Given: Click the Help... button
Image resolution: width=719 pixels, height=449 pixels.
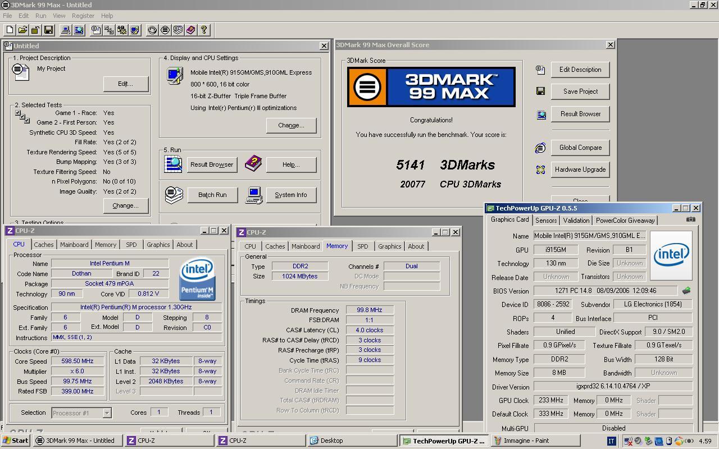Looking at the screenshot, I should pos(291,164).
